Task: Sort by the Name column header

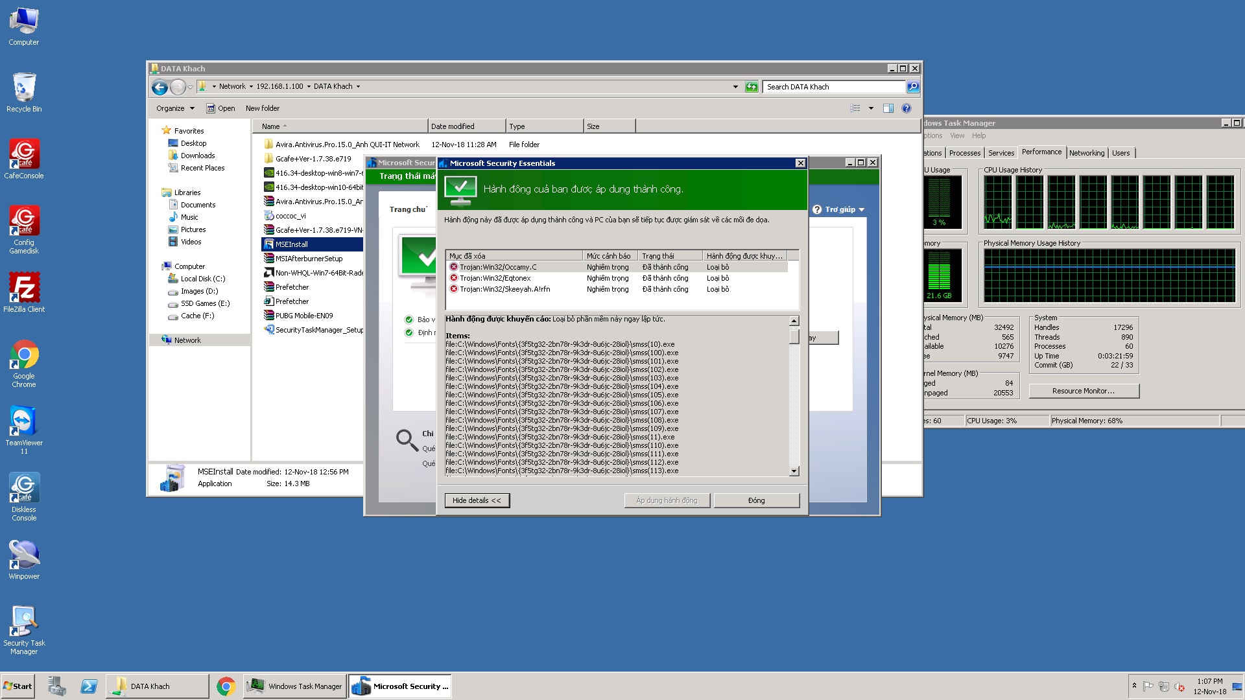Action: click(x=340, y=126)
